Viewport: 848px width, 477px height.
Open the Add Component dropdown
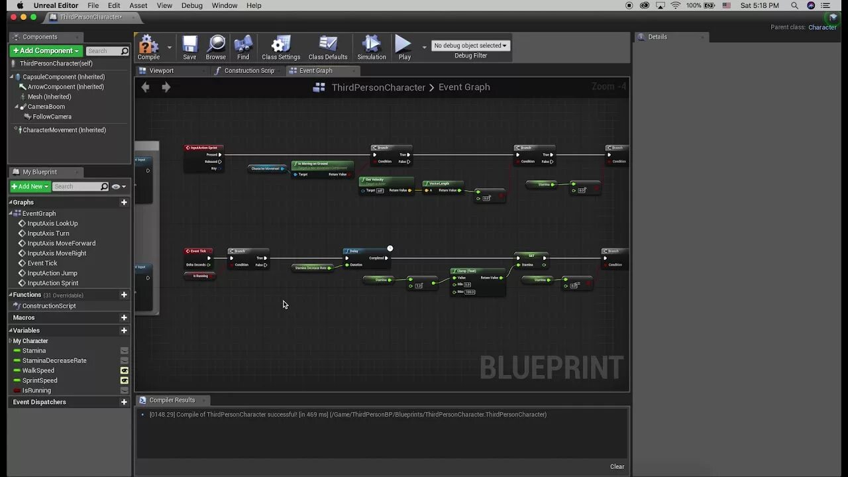click(46, 51)
